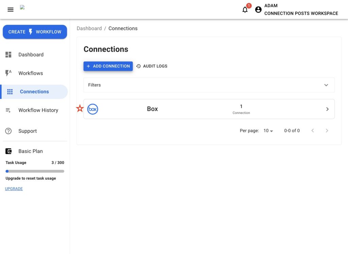This screenshot has height=254, width=348.
Task: Go to the Dashboard menu item
Action: click(x=34, y=55)
